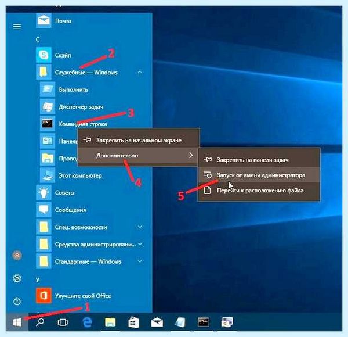Click the Этот компьютер icon
The width and height of the screenshot is (348, 337).
[48, 175]
